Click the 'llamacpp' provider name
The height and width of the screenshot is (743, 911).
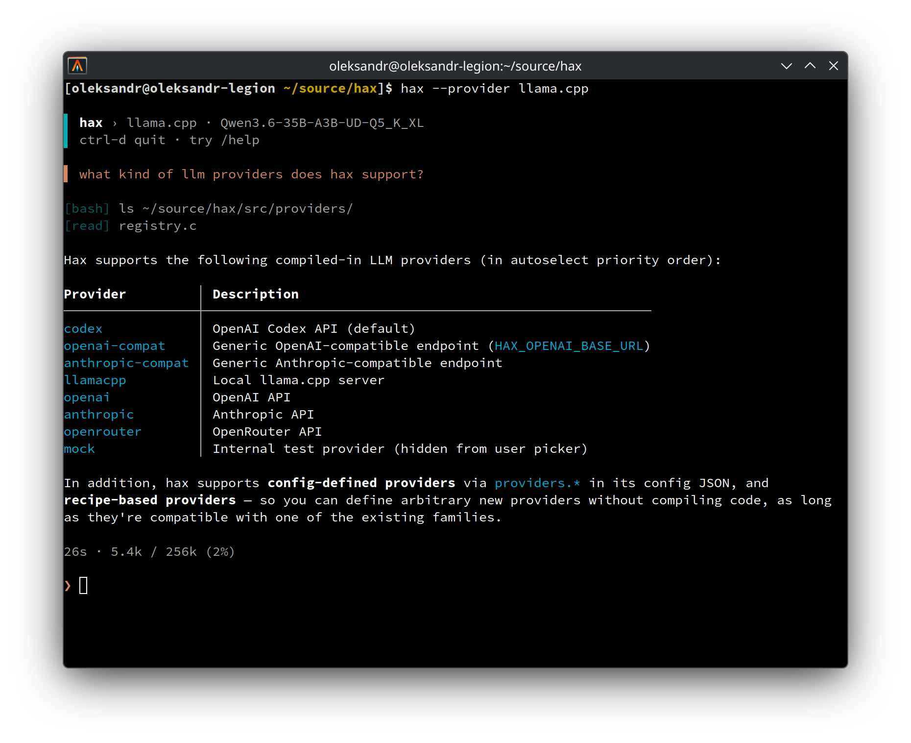click(95, 380)
